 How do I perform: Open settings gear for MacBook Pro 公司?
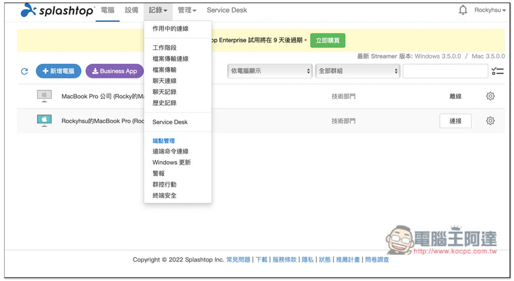click(490, 96)
